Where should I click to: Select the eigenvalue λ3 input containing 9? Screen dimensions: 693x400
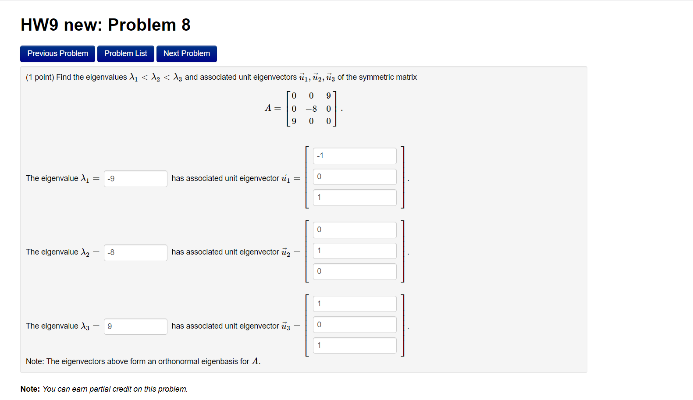[135, 326]
